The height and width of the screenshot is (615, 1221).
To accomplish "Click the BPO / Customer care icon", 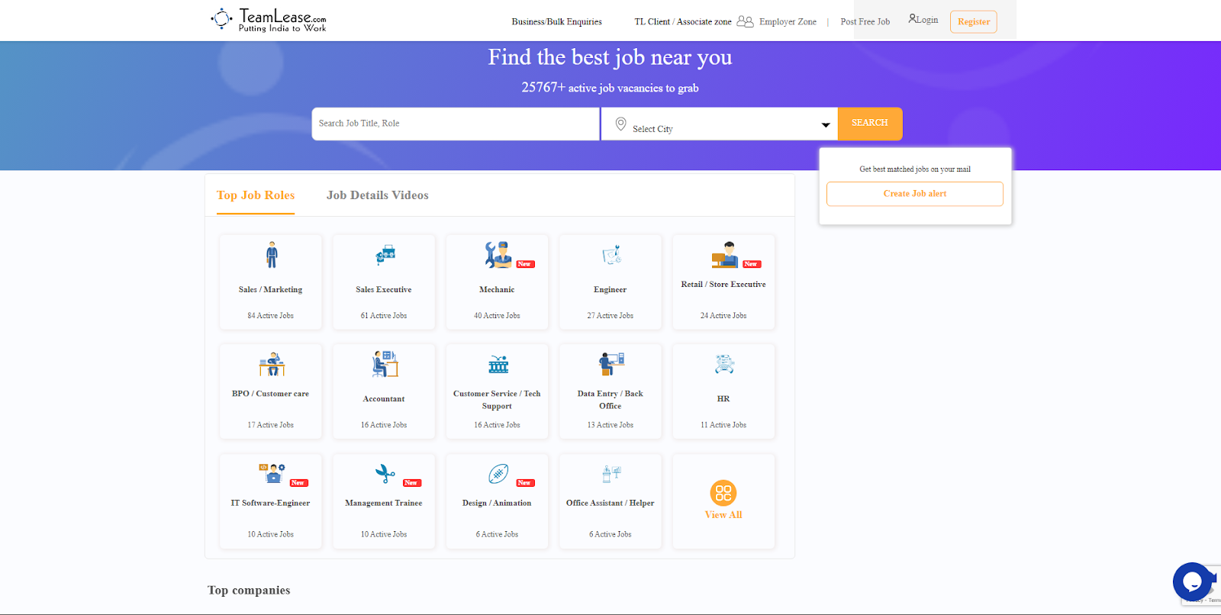I will (x=272, y=364).
